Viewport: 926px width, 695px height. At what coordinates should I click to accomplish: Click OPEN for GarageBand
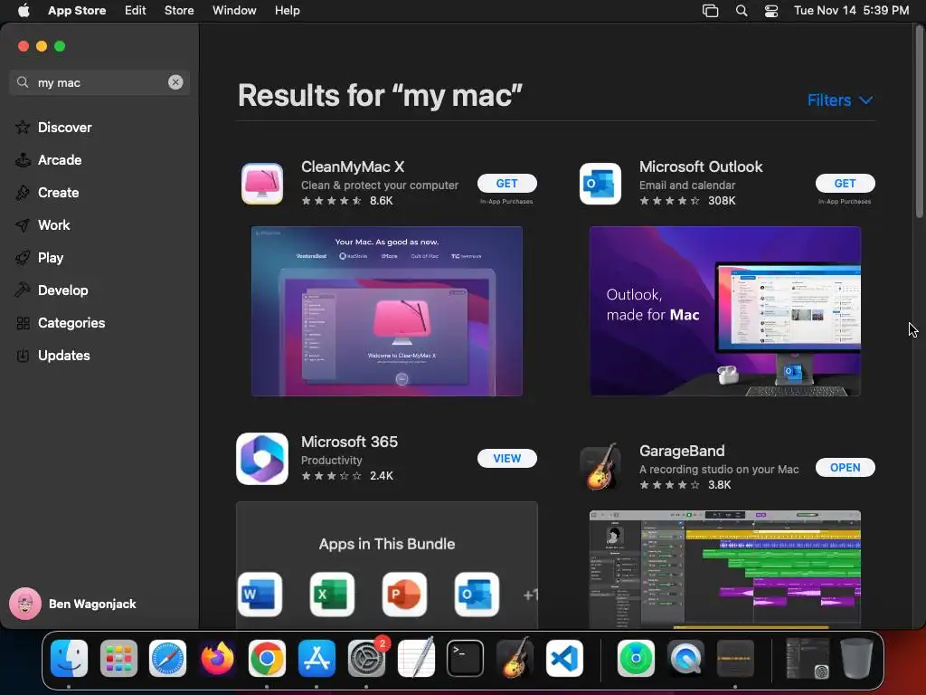click(x=846, y=467)
